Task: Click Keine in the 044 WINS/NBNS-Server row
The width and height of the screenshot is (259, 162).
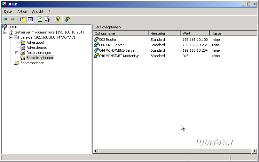Action: (216, 50)
